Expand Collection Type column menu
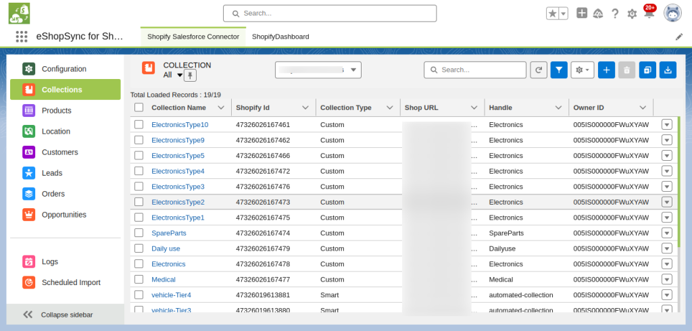This screenshot has width=692, height=331. pyautogui.click(x=390, y=107)
